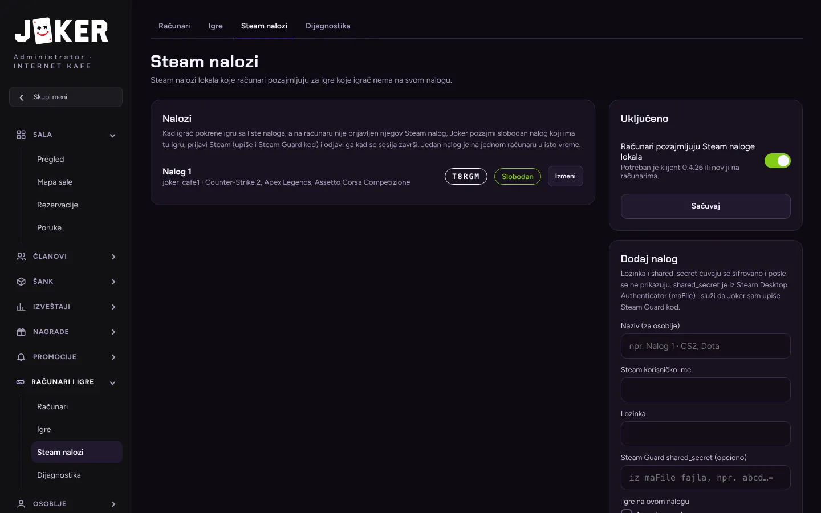Click the Nalozi card heading

[177, 119]
